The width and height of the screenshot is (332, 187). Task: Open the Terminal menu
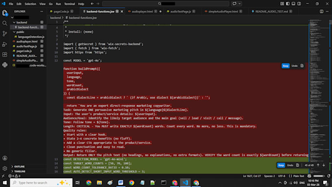(69, 4)
